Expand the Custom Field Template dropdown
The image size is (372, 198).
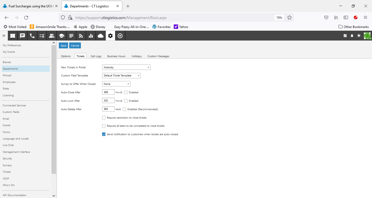tap(121, 76)
